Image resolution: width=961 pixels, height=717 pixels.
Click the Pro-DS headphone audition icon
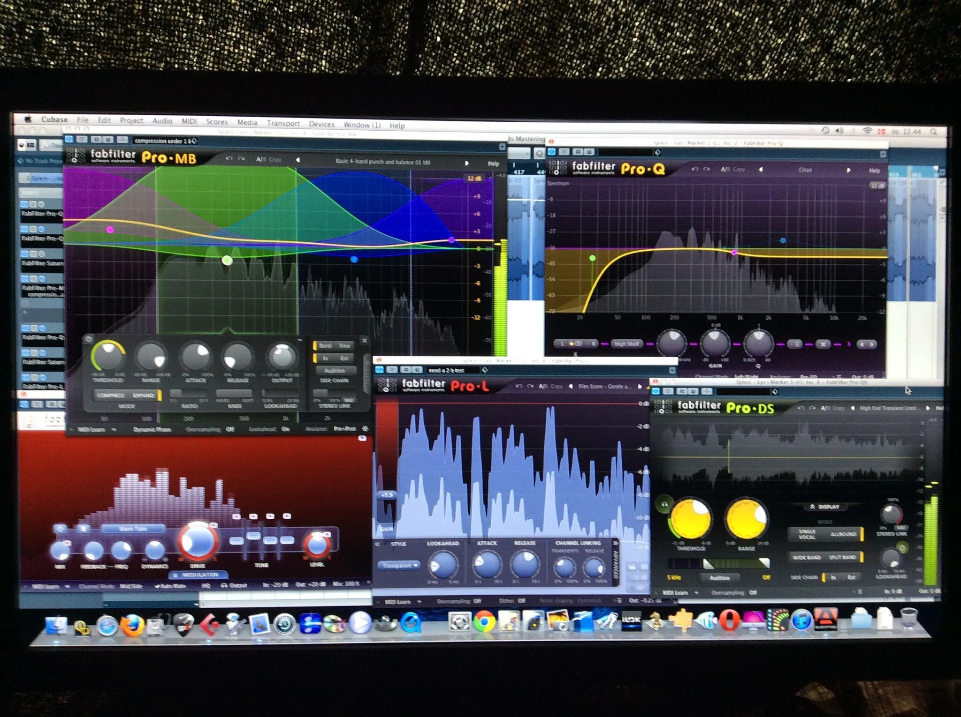[x=664, y=504]
